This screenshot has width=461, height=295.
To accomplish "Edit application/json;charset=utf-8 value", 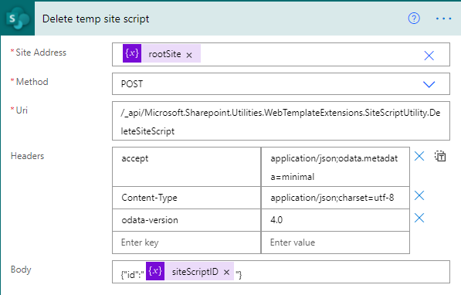I will (x=335, y=198).
